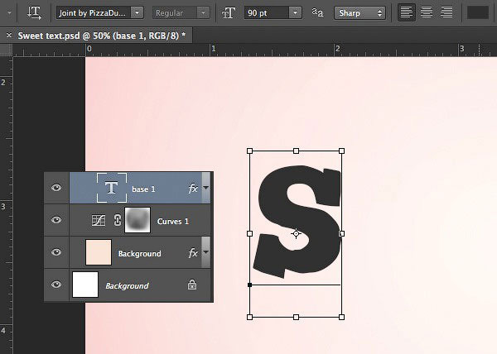Image resolution: width=497 pixels, height=354 pixels.
Task: Select left align text icon
Action: [407, 12]
